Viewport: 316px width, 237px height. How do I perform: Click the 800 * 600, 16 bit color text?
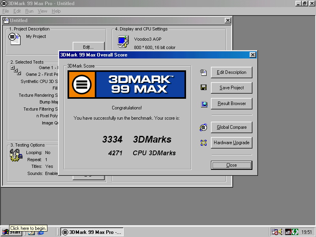pos(154,47)
